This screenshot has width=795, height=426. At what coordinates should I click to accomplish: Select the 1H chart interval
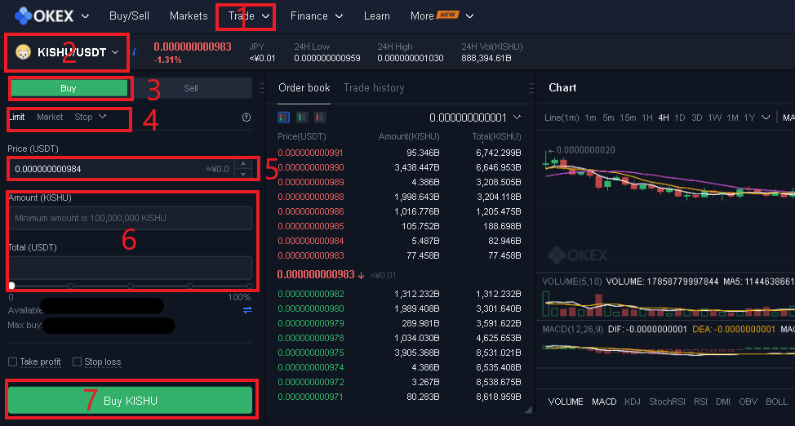point(647,118)
